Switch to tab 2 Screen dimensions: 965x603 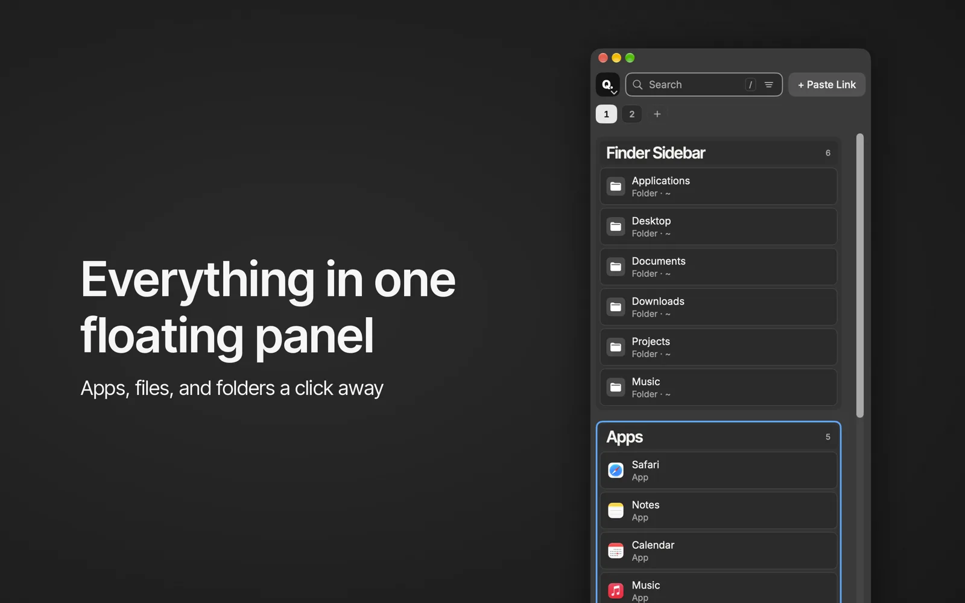click(631, 114)
